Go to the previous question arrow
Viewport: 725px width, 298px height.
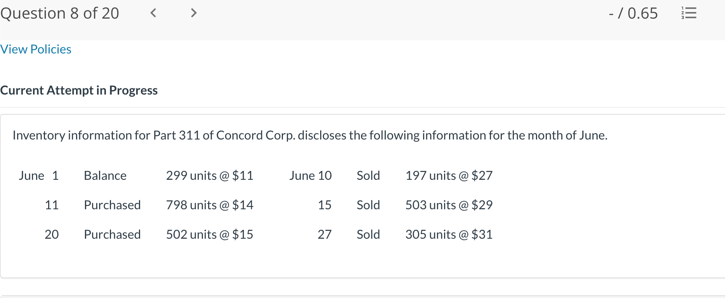[154, 13]
